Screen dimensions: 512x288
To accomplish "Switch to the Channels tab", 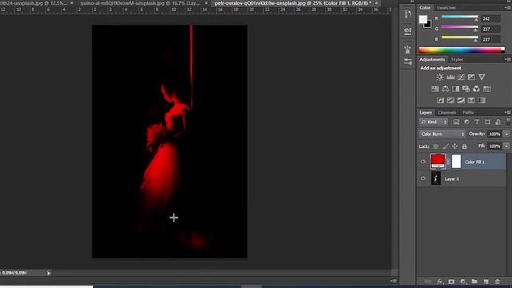I will [x=447, y=112].
